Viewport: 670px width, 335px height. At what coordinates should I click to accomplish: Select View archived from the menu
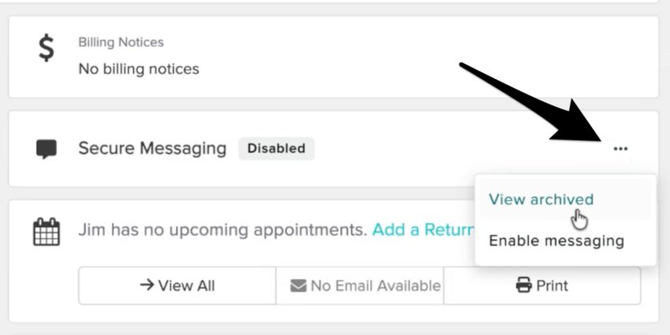(x=541, y=200)
